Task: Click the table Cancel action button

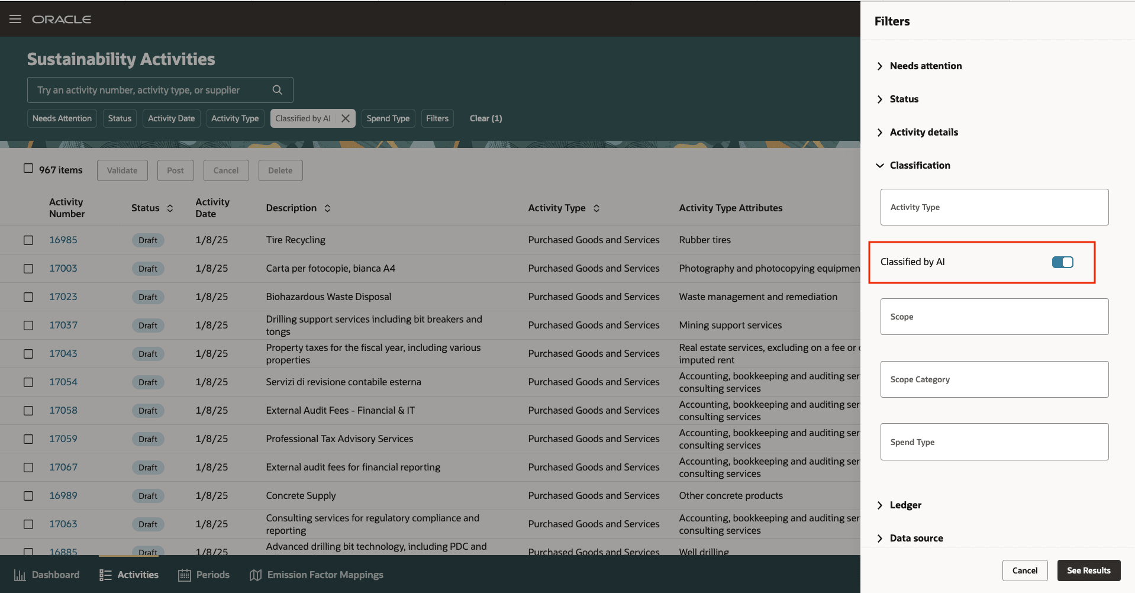Action: pos(226,170)
